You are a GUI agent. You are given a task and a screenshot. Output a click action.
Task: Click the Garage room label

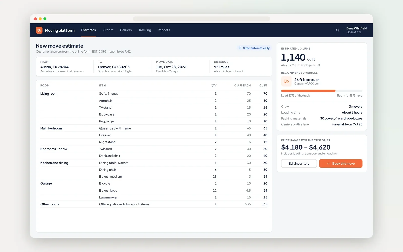[x=46, y=183]
